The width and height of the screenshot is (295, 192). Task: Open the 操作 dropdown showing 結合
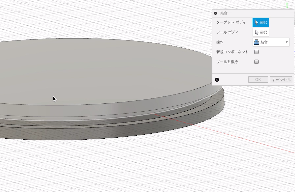(x=271, y=42)
